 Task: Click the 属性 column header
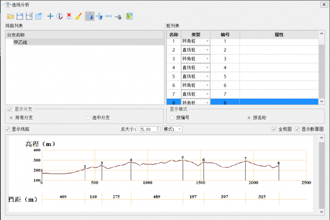[x=279, y=35]
